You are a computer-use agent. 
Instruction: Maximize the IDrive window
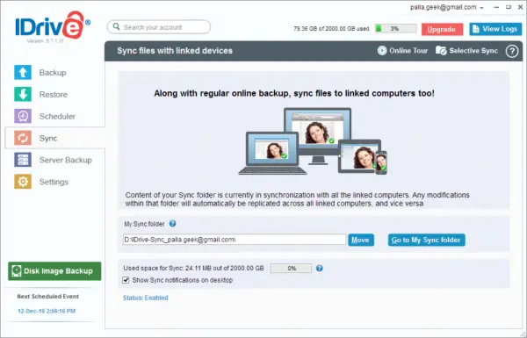point(509,7)
